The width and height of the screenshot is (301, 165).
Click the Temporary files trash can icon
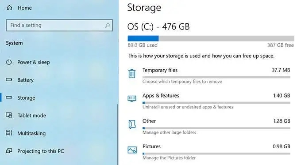point(132,74)
